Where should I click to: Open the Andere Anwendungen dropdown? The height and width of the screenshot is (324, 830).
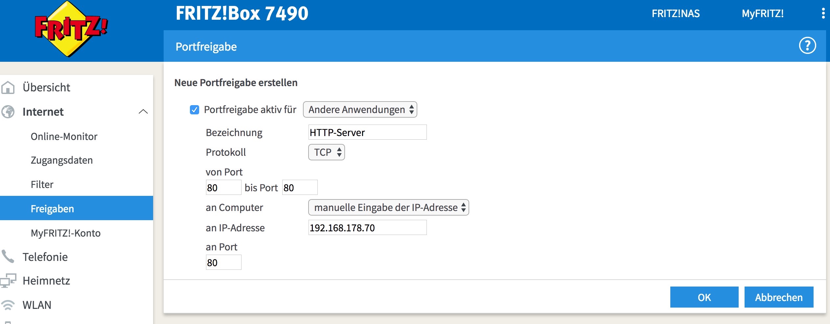360,110
